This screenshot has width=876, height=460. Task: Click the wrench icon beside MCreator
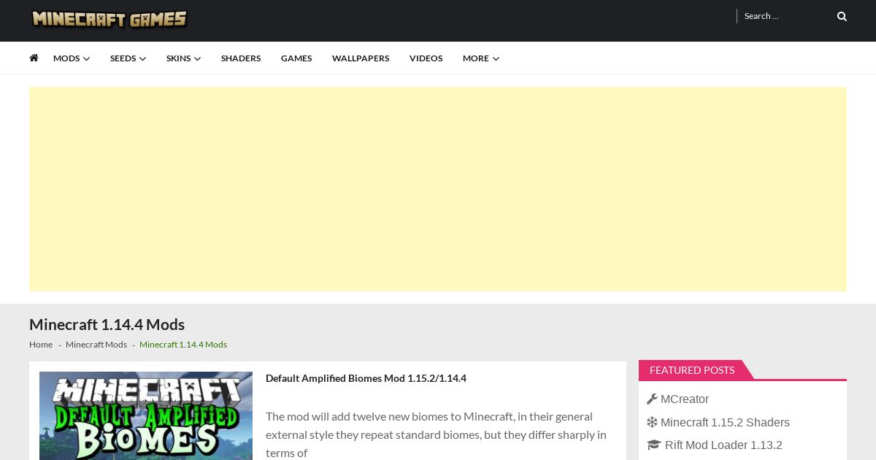652,399
